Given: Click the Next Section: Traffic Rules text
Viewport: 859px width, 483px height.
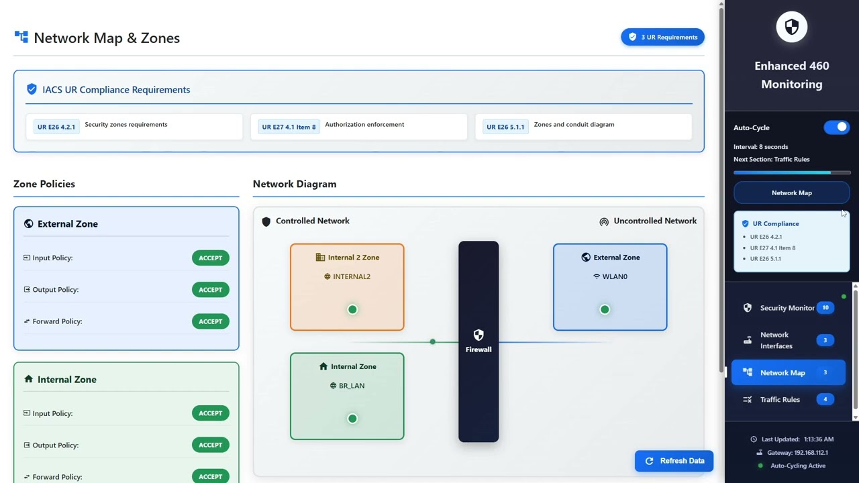Looking at the screenshot, I should (x=771, y=159).
